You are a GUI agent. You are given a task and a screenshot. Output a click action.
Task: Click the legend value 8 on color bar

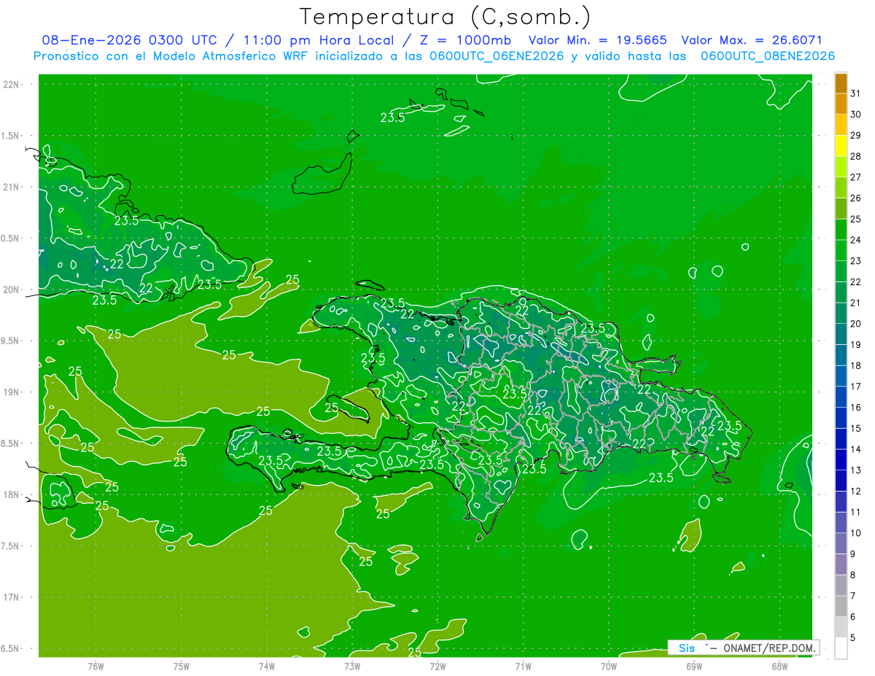pos(852,575)
